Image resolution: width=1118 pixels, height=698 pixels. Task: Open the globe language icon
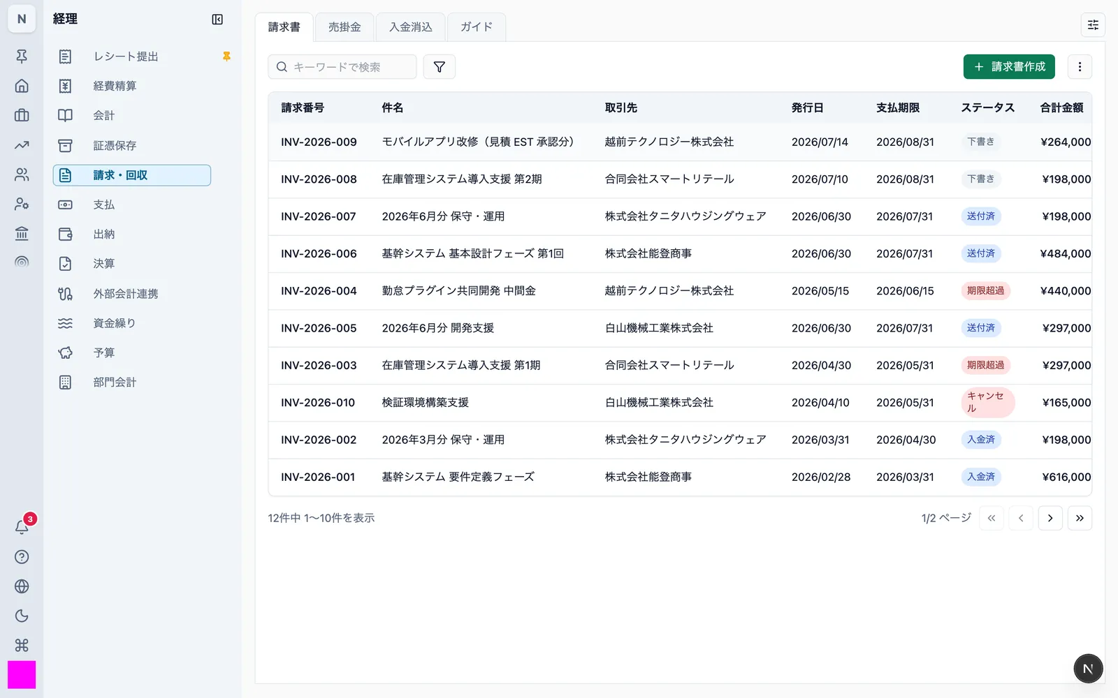point(22,586)
